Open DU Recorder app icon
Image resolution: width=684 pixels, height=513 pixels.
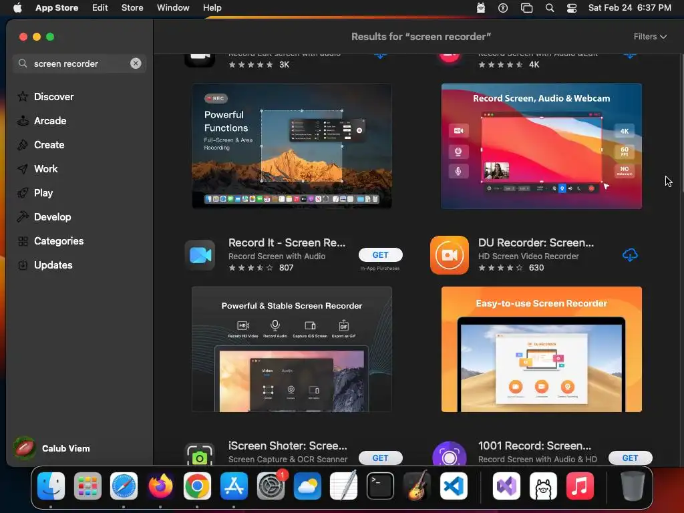pos(450,254)
